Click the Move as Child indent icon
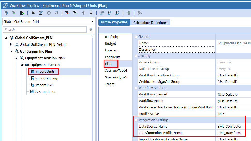 pyautogui.click(x=67, y=13)
